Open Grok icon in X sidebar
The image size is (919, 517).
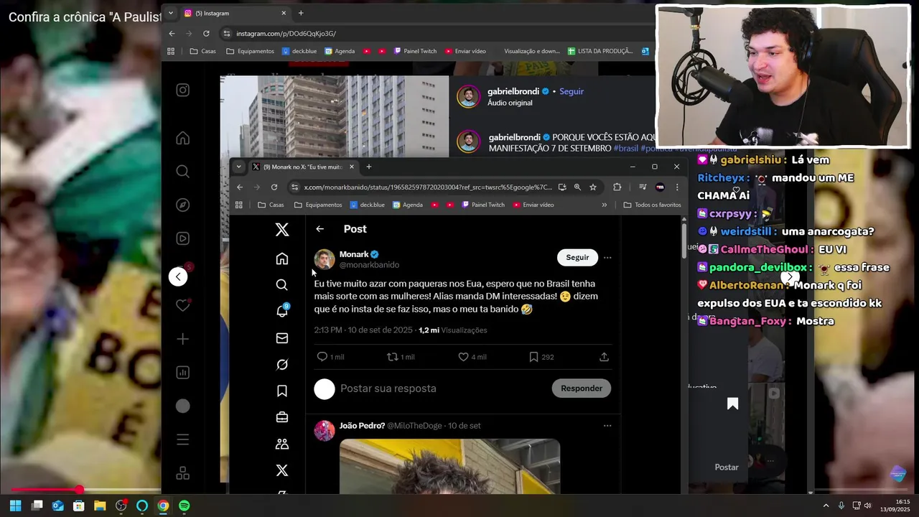click(x=282, y=365)
